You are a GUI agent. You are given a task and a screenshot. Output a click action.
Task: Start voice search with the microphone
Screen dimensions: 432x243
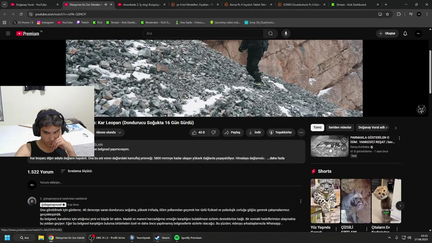tap(286, 33)
